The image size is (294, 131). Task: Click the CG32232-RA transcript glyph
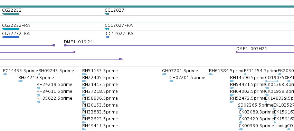point(11,29)
